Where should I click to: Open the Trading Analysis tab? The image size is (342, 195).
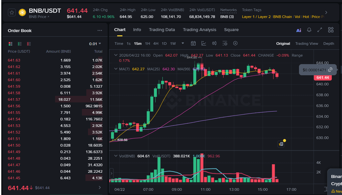pos(199,30)
